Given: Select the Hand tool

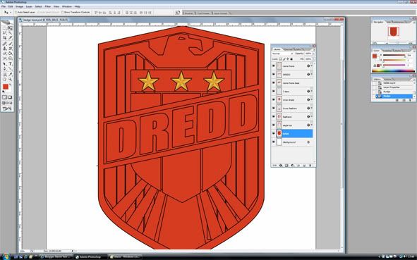Looking at the screenshot, I should point(4,80).
